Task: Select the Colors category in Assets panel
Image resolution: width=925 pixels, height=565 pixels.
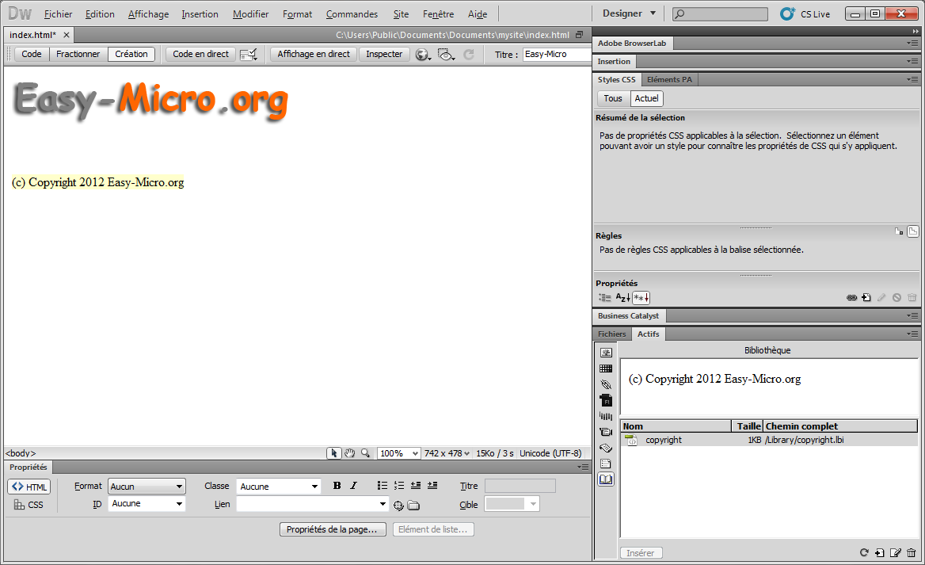Action: 606,368
